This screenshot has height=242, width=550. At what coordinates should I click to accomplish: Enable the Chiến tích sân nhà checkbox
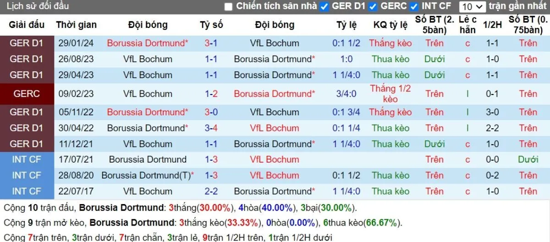229,7
